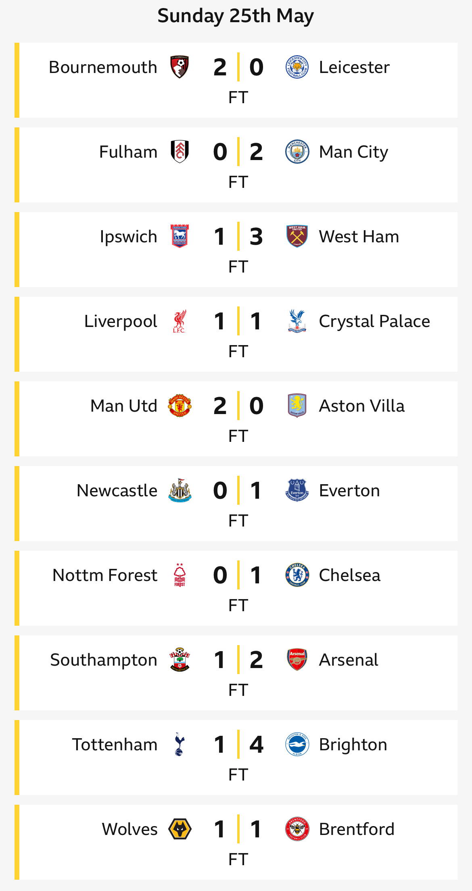472x891 pixels.
Task: Select the Crystal Palace eagle crest
Action: click(297, 321)
